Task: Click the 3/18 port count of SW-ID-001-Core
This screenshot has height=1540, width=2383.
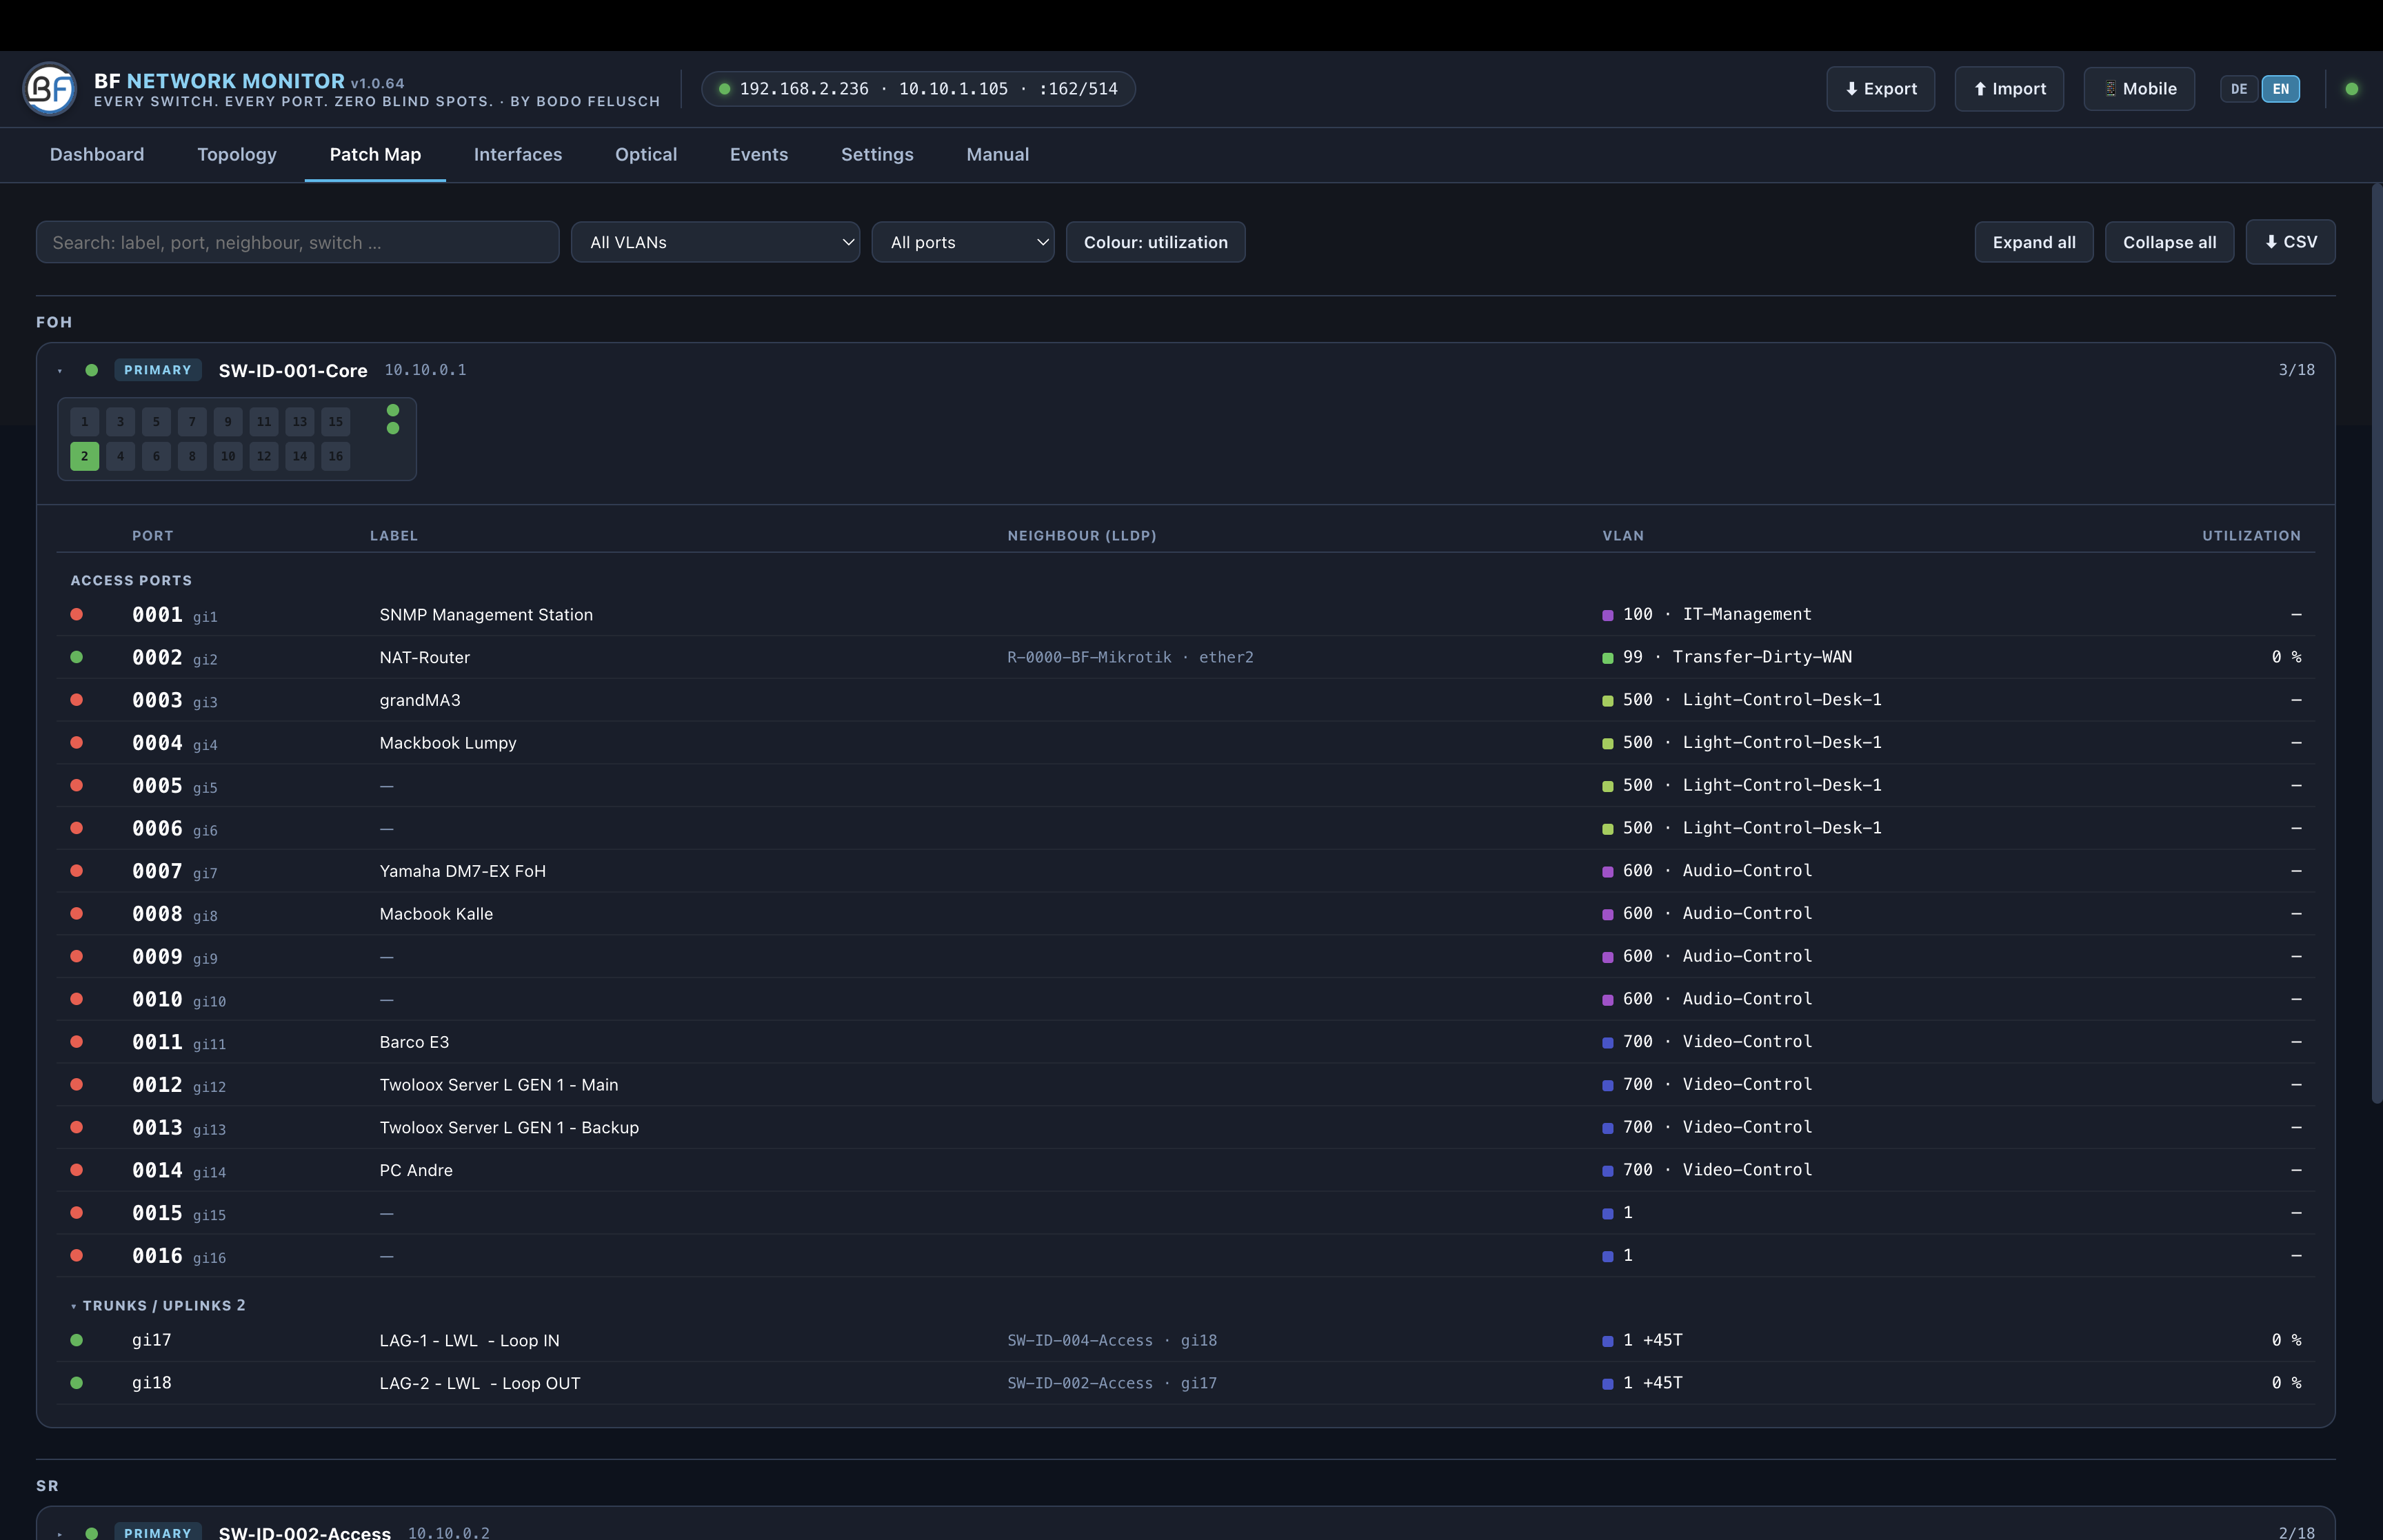Action: [x=2297, y=370]
